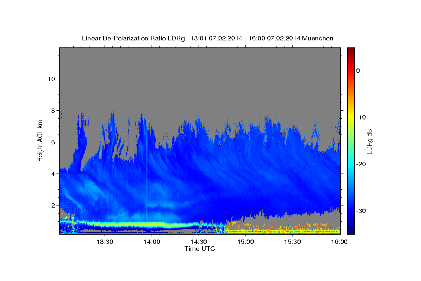The image size is (421, 281).
Task: Click the height tick label "10"
Action: coord(51,79)
